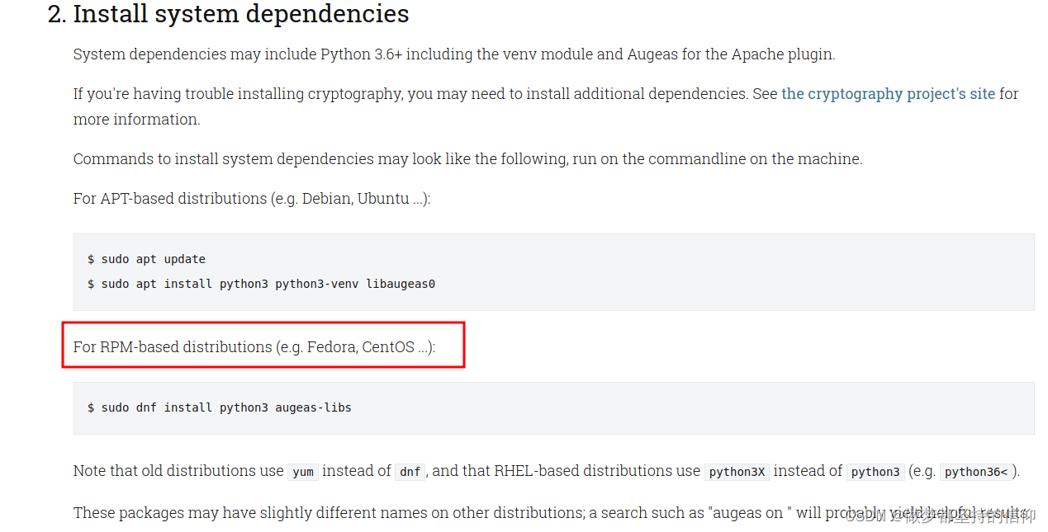Image resolution: width=1048 pixels, height=532 pixels.
Task: Open the cryptography project's site link
Action: click(888, 94)
